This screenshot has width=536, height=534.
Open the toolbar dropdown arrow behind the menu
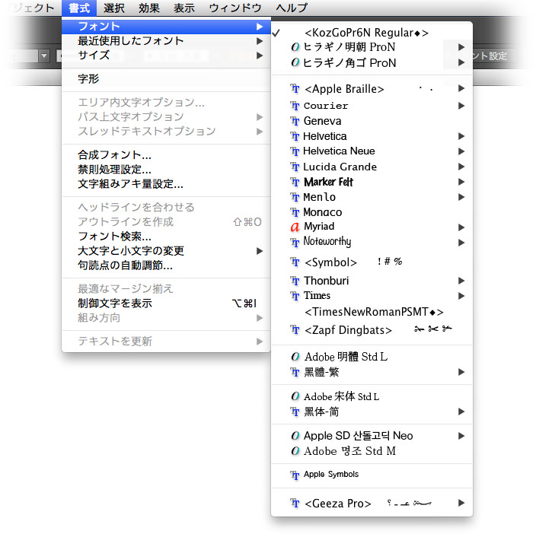[44, 56]
